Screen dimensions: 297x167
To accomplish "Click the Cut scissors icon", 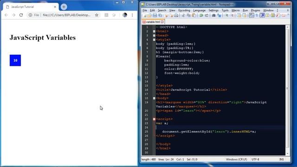I will pos(183,15).
